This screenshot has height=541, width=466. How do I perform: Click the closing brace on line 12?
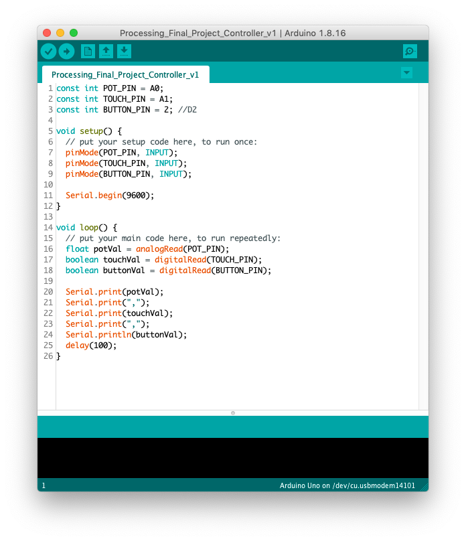coord(58,206)
